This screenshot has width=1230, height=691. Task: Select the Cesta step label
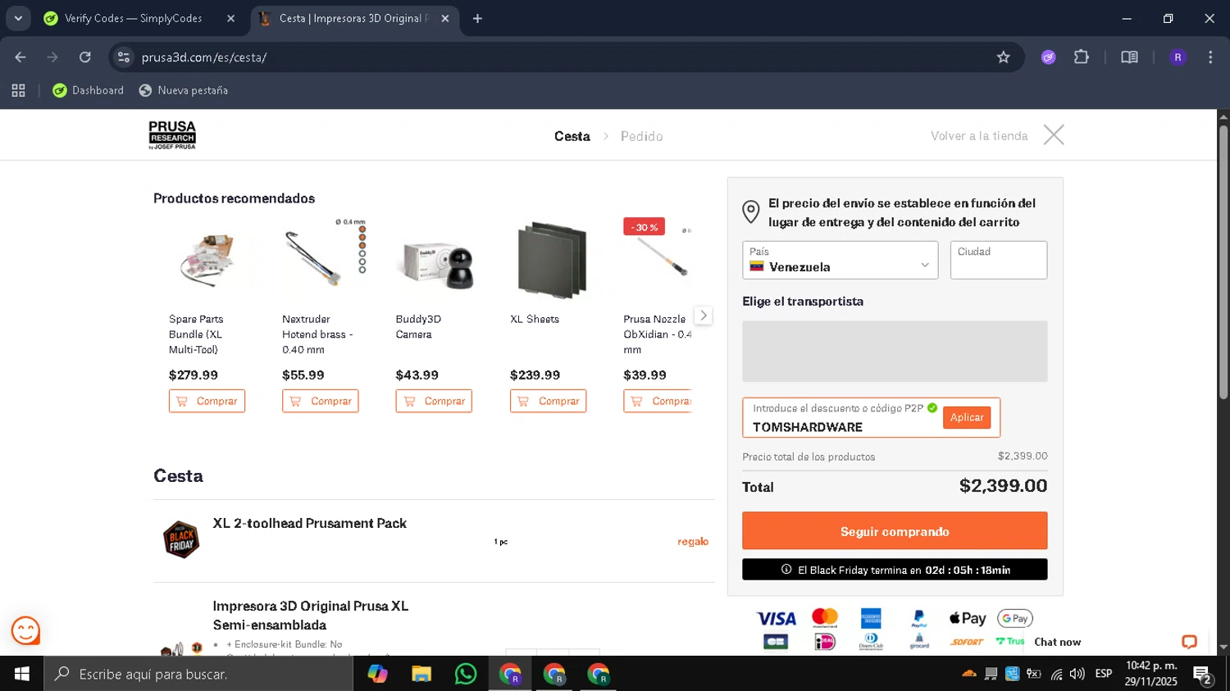[x=572, y=136]
